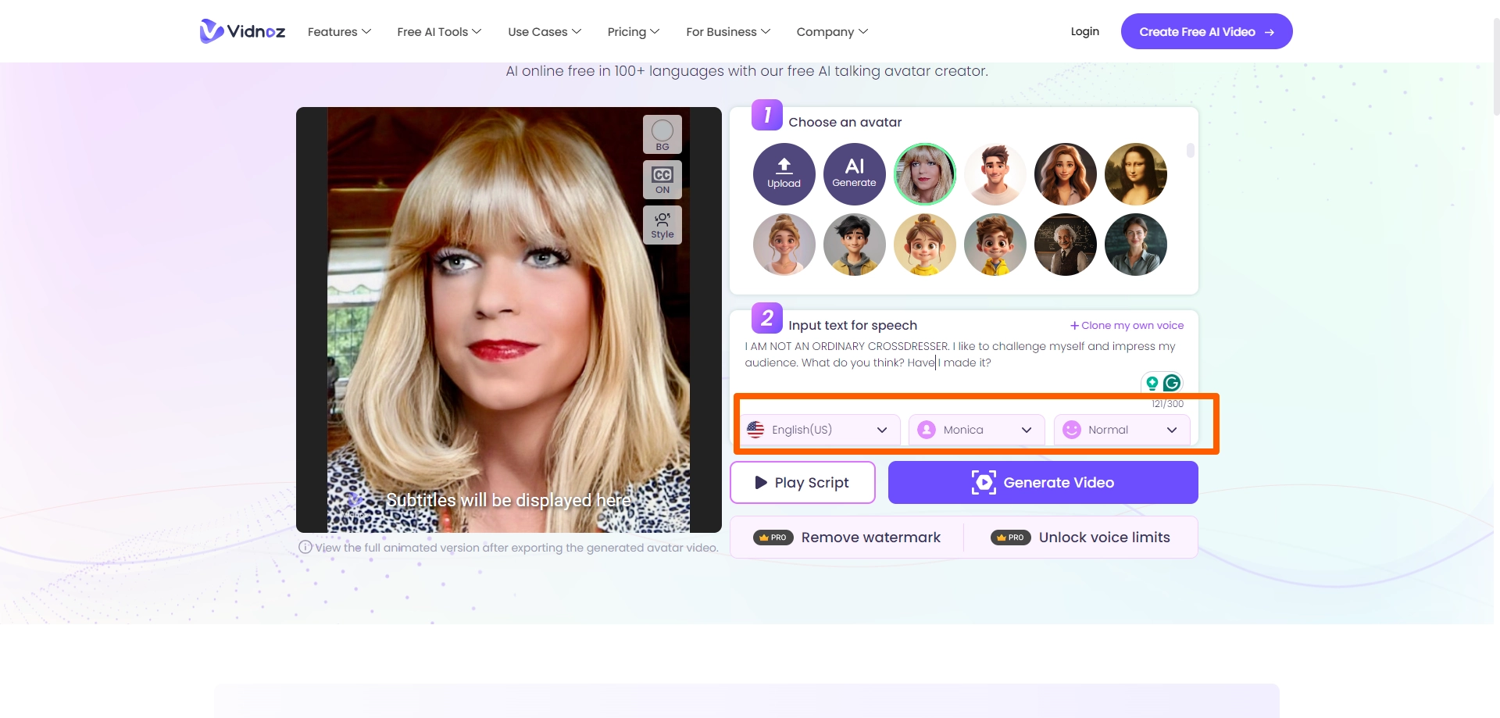Open the English(US) language dropdown
Screen dimensions: 1500x718
tap(820, 430)
